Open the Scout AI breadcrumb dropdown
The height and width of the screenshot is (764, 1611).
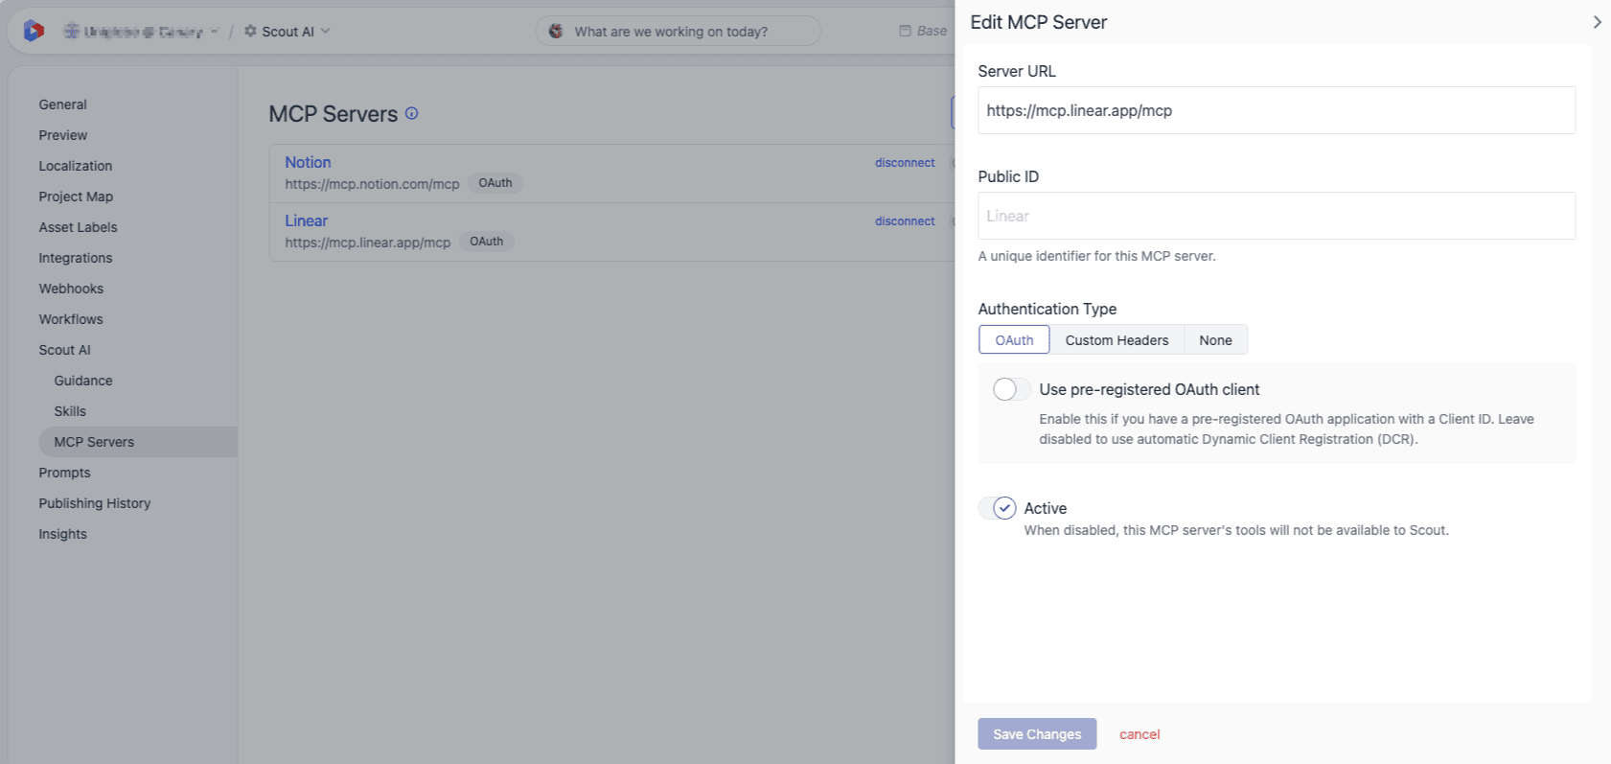point(288,31)
